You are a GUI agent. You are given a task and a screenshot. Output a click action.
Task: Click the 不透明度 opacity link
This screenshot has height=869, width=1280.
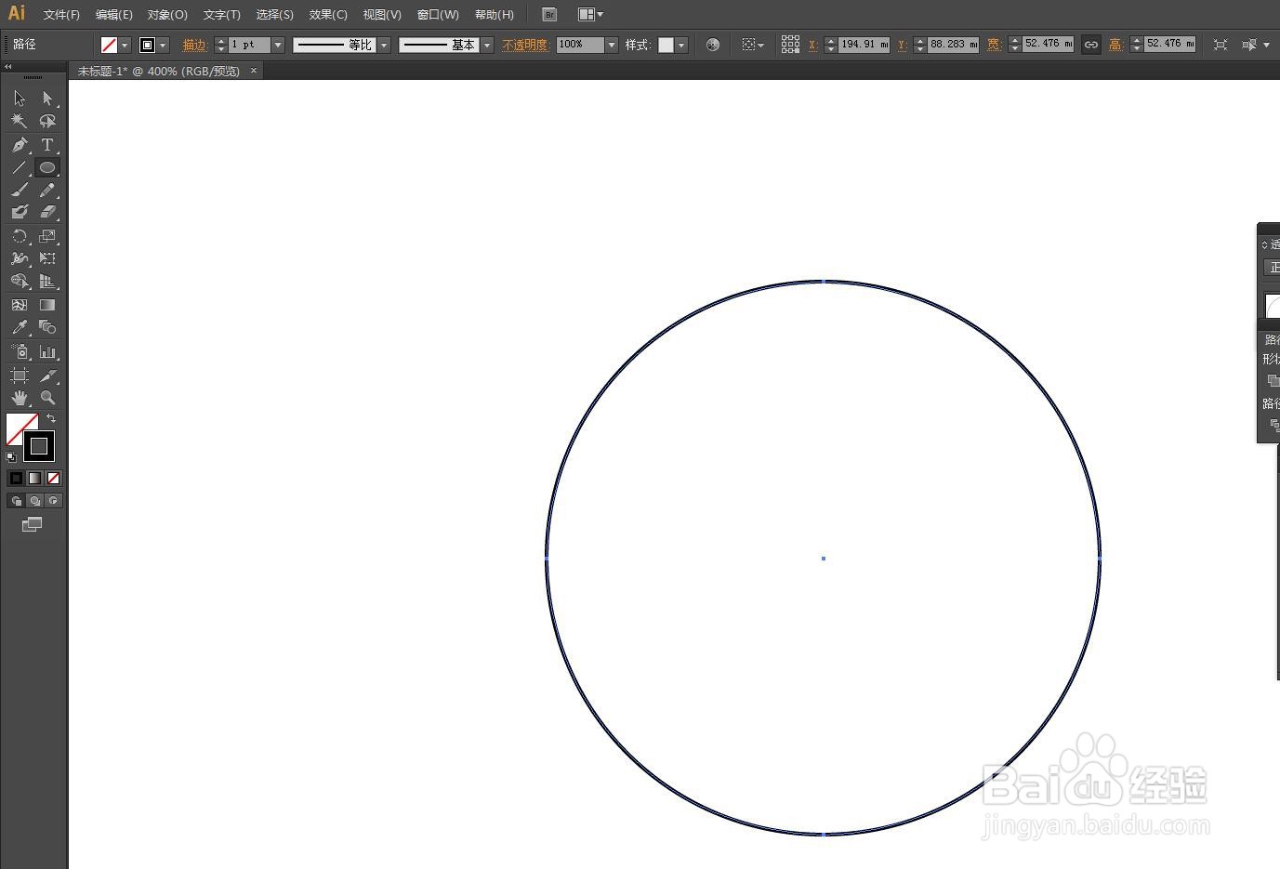(525, 45)
